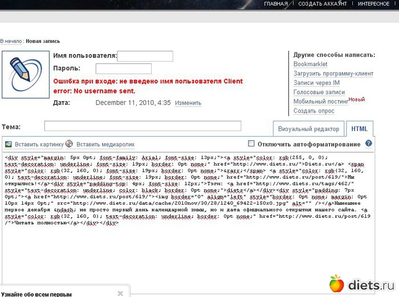Expand the 'ИНТЕРЕСНОЕ' top menu
The width and height of the screenshot is (399, 297).
373,4
